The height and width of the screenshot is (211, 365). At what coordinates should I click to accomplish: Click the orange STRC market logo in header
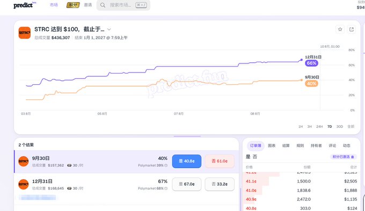(x=25, y=33)
